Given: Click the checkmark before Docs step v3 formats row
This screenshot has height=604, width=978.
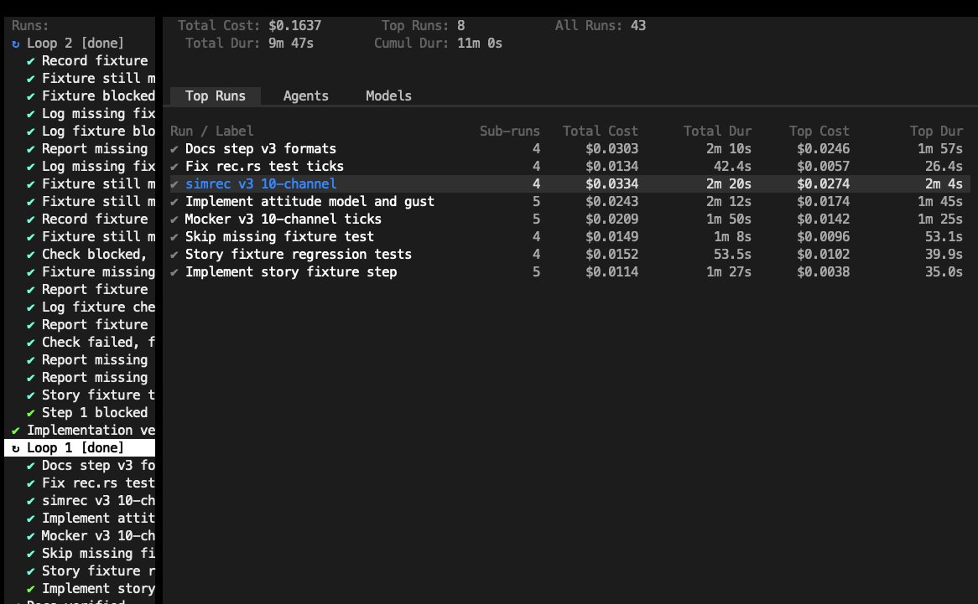Looking at the screenshot, I should 174,149.
